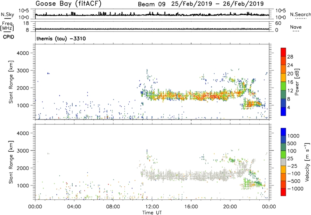311x215 pixels.
Task: Click the "08:00" time tick label
Action: point(113,206)
